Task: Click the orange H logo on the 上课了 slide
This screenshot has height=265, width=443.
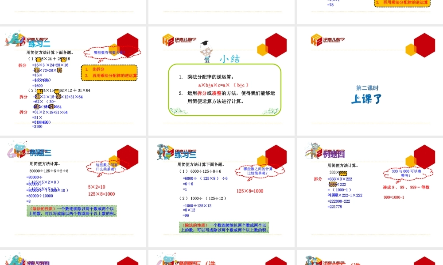Action: 316,40
